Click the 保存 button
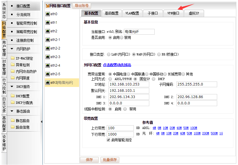 pyautogui.click(x=89, y=160)
